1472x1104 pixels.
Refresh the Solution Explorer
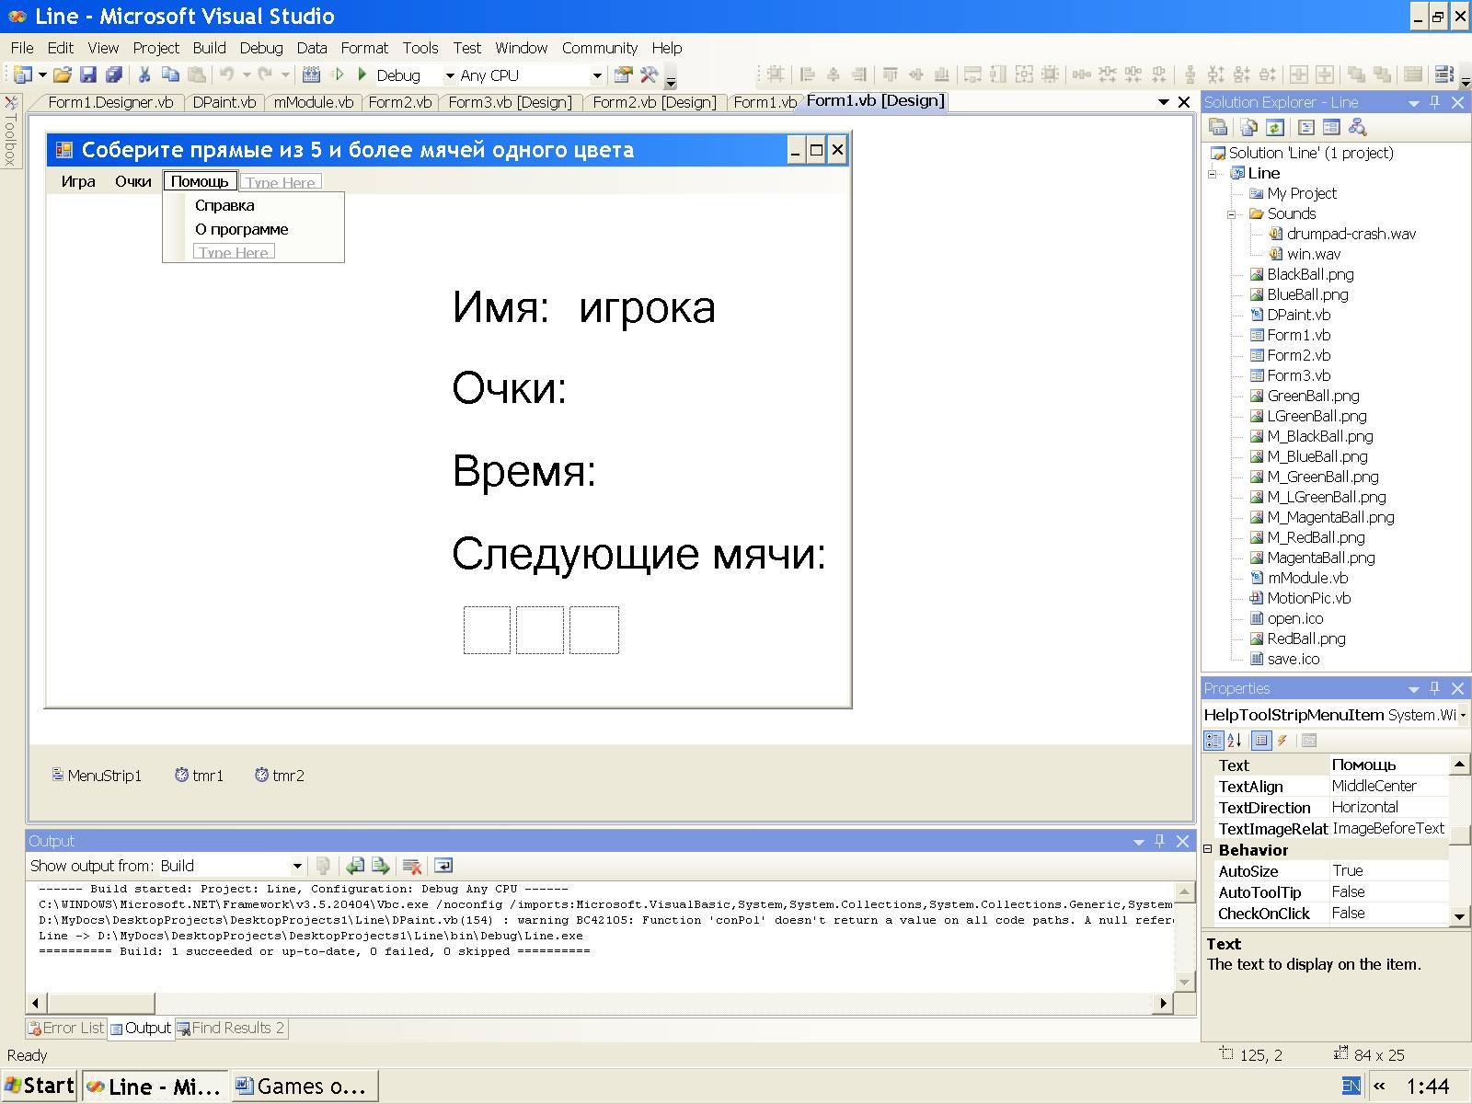pyautogui.click(x=1275, y=128)
